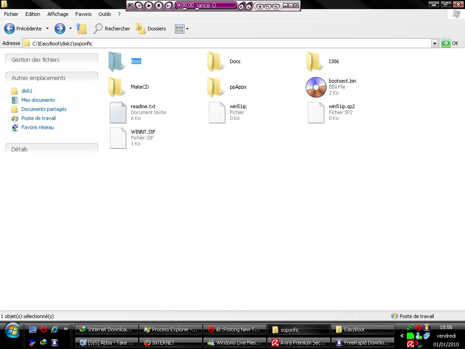Click the media player previous track button
The width and height of the screenshot is (465, 349).
[139, 5]
